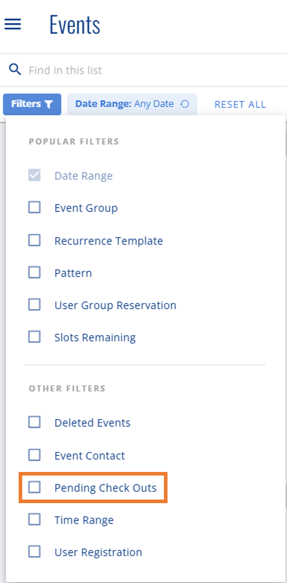Check the Slots Remaining box
287x583 pixels.
(x=35, y=337)
